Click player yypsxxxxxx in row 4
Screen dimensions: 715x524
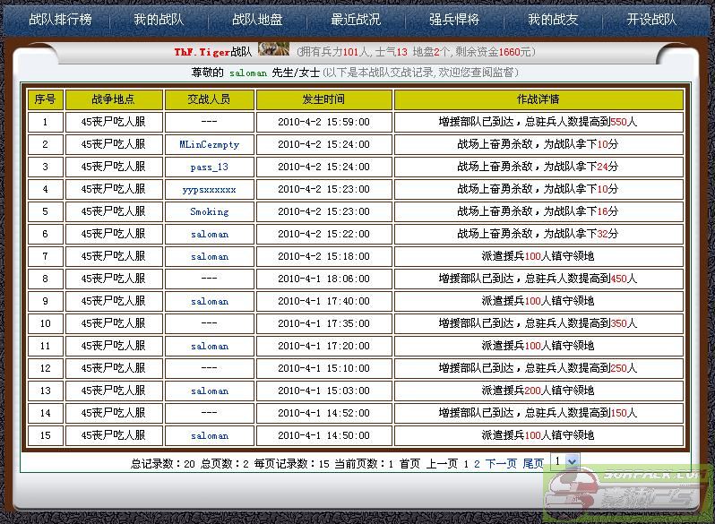209,189
